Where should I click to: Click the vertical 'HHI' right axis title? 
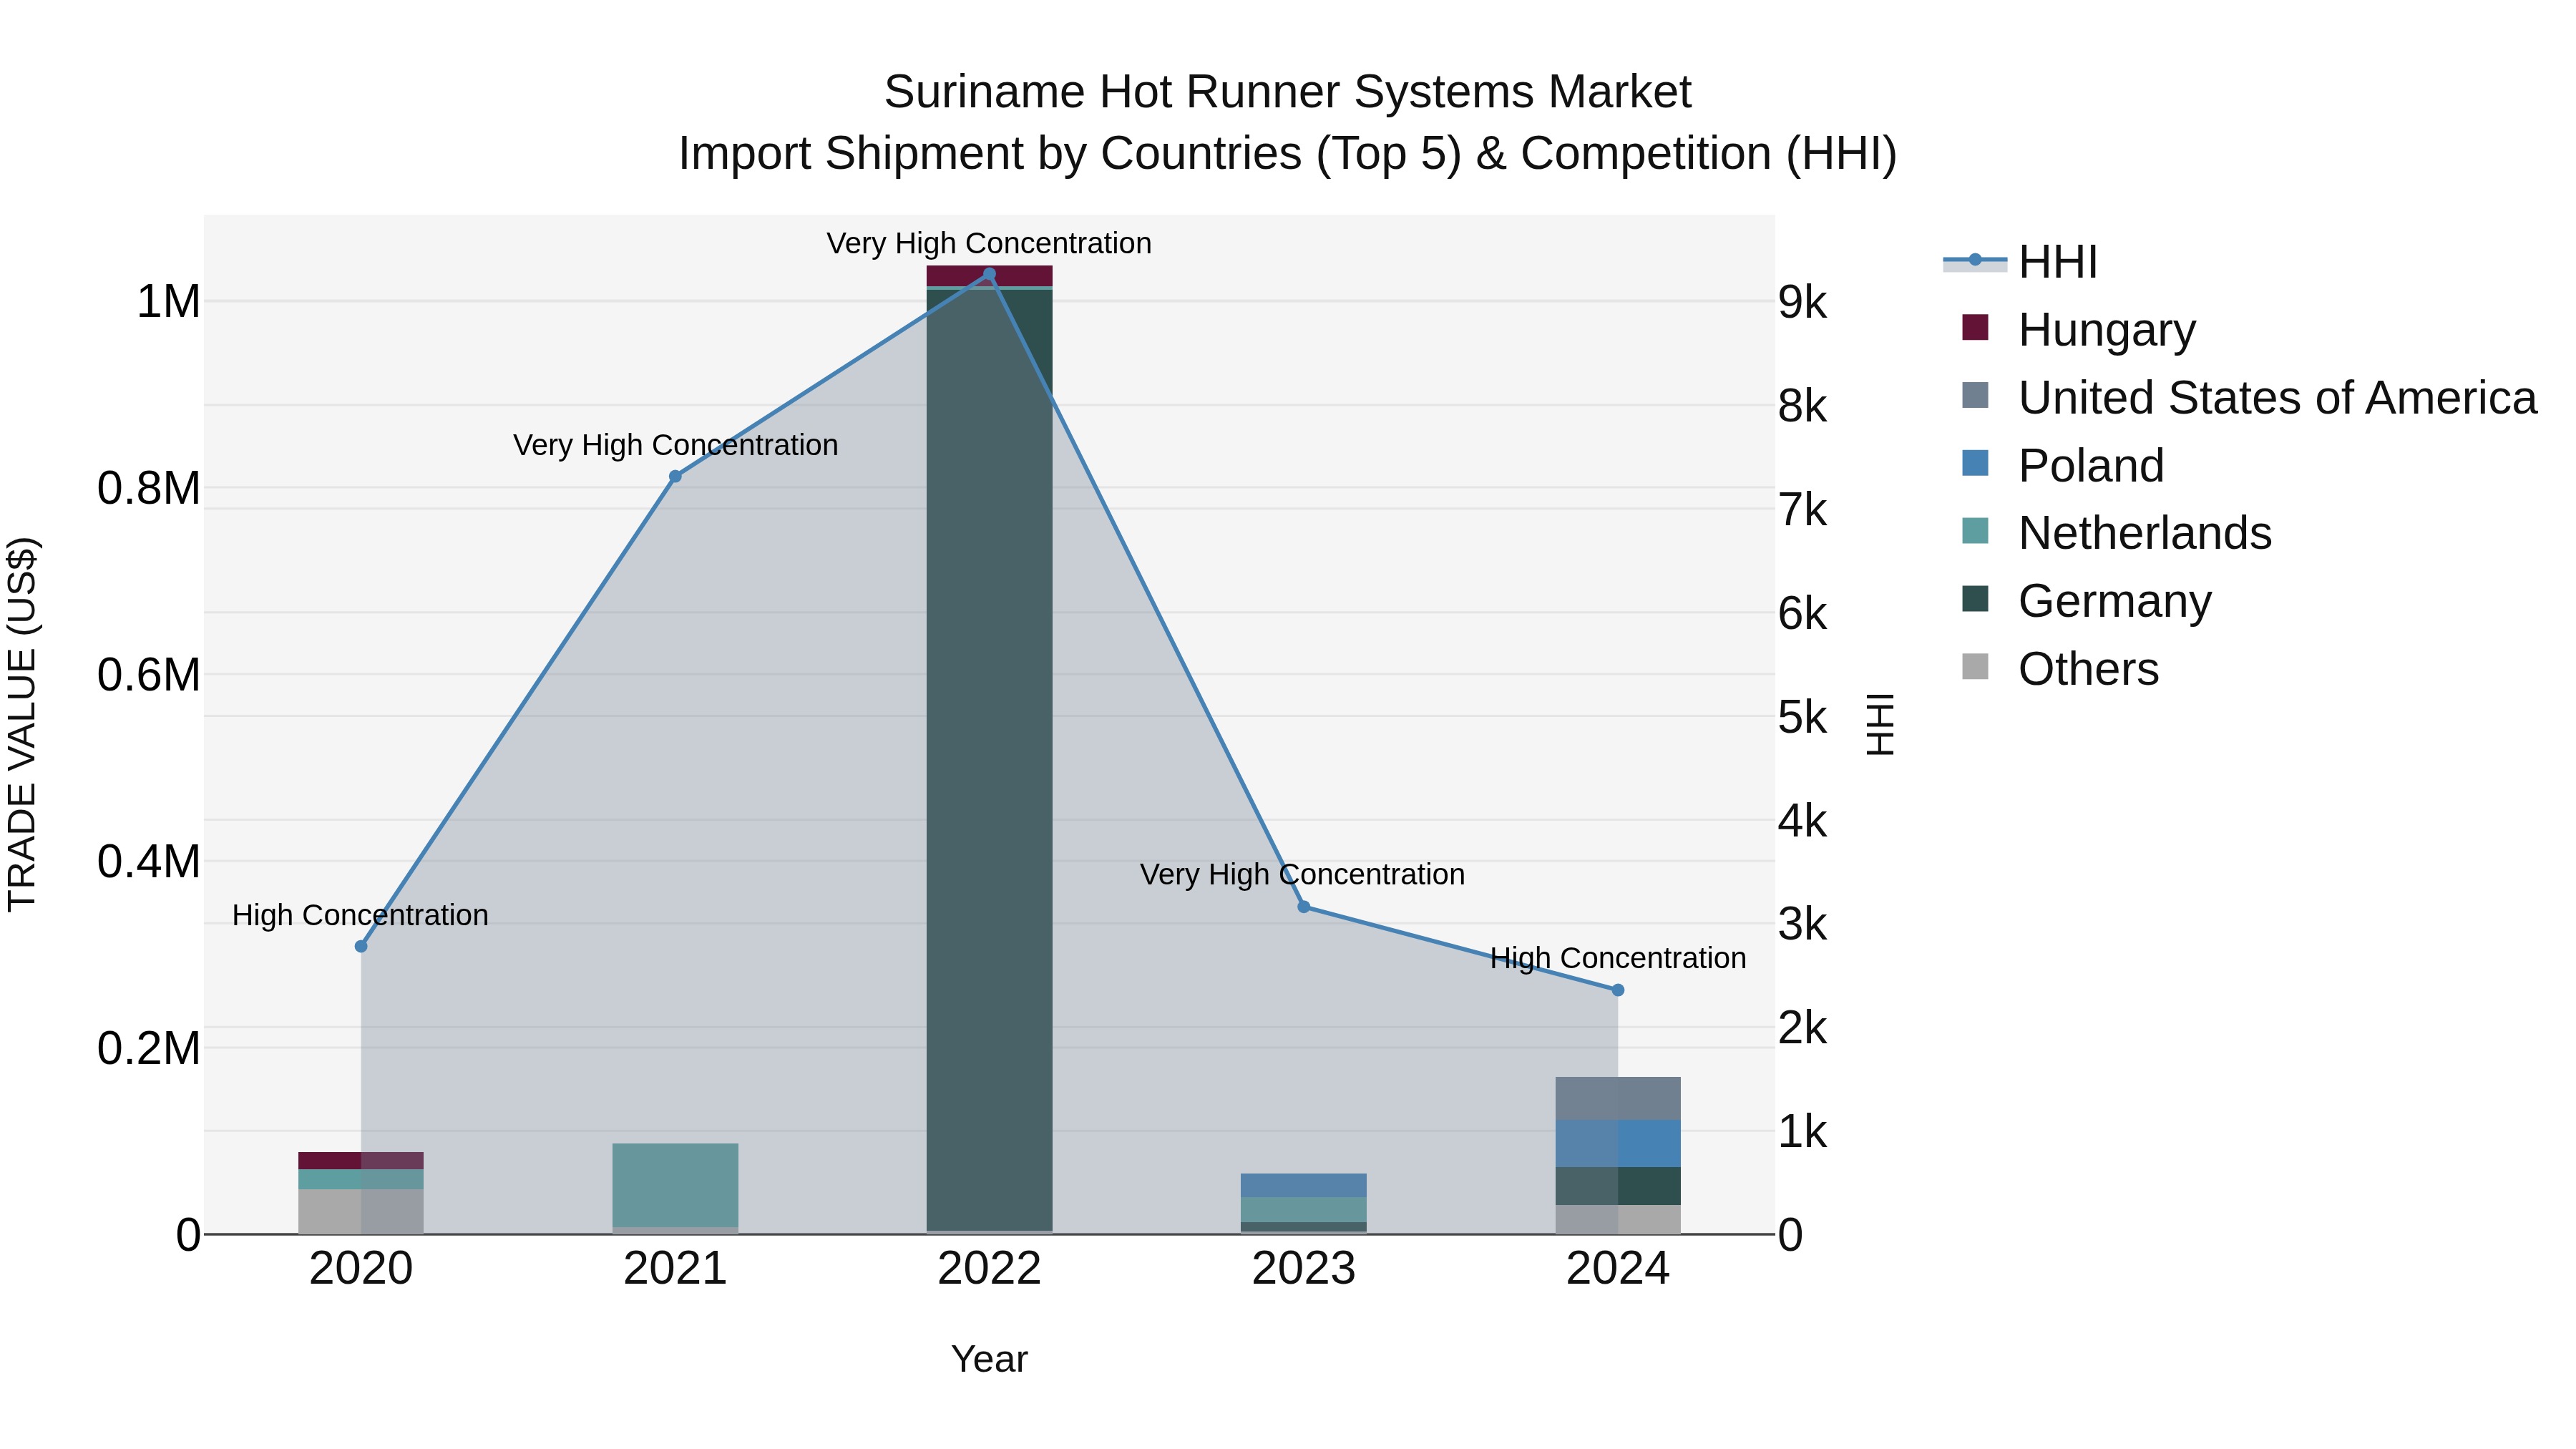point(1880,724)
